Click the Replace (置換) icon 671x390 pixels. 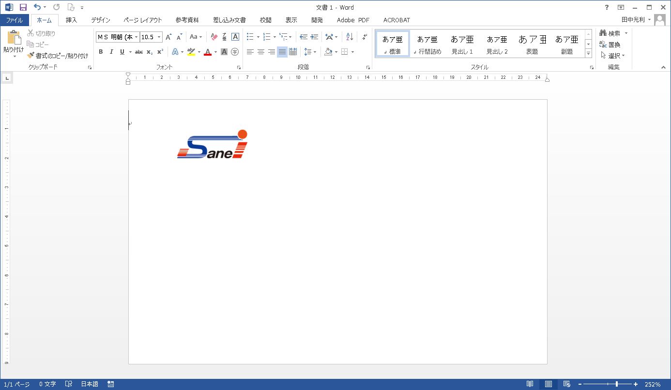coord(610,45)
